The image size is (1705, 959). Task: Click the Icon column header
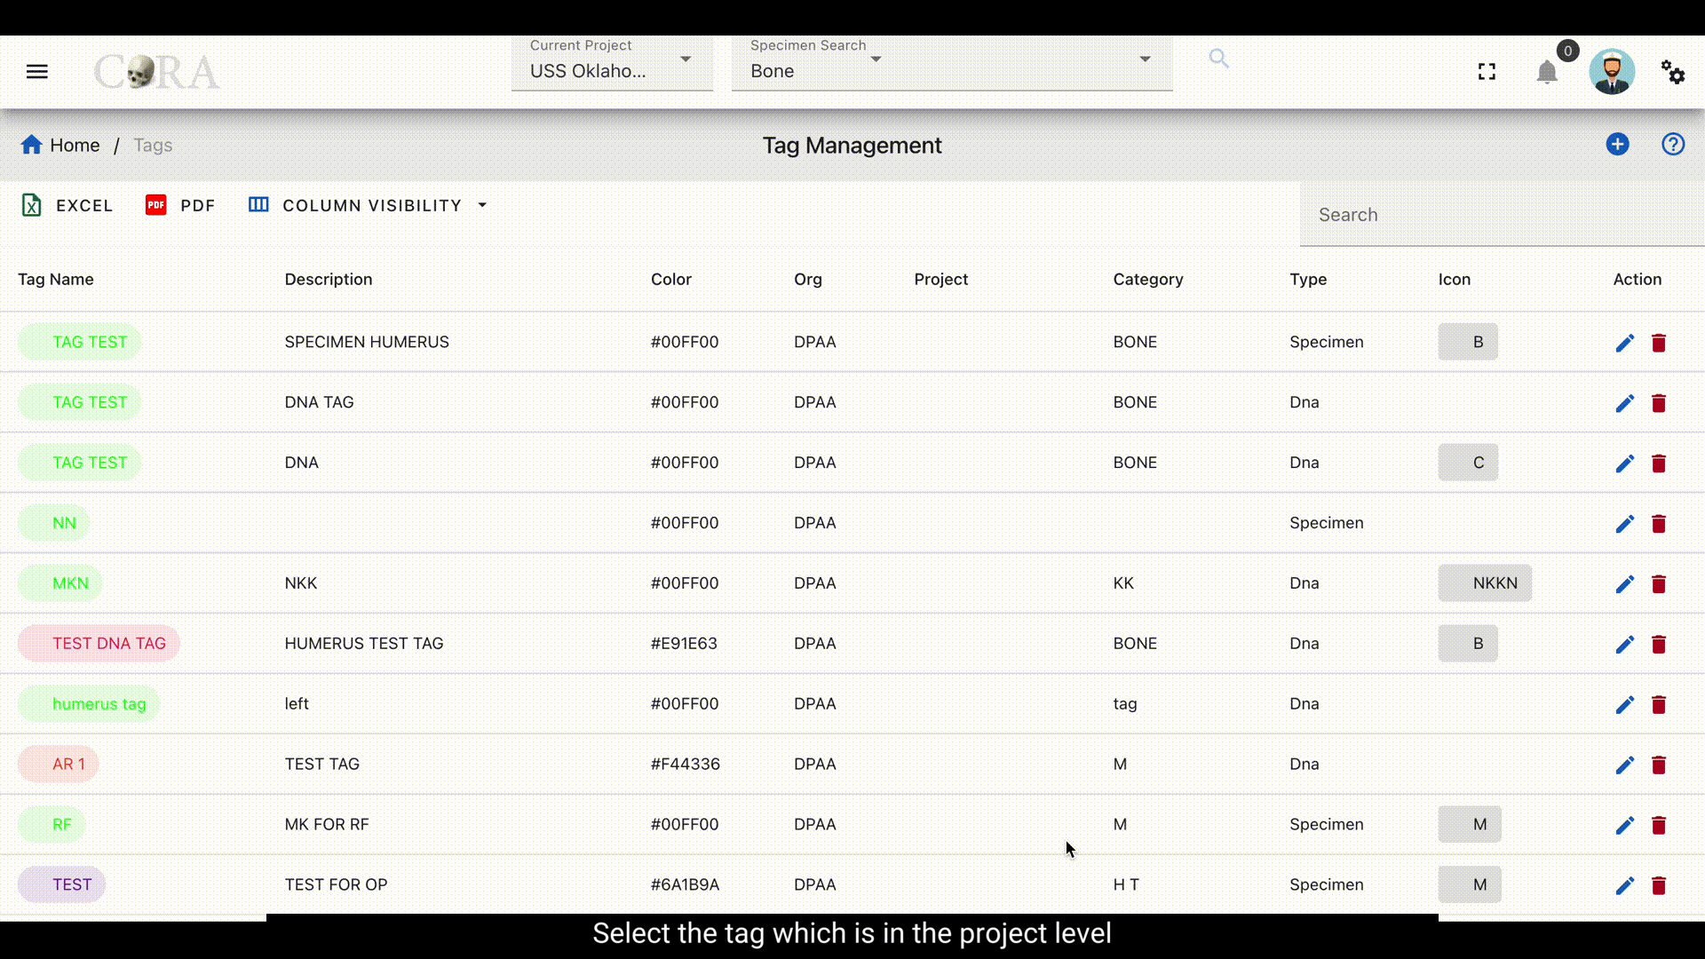point(1455,279)
